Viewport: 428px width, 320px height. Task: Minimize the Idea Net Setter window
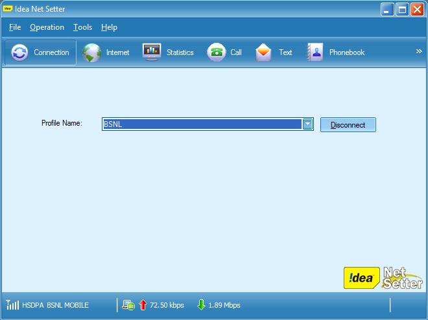click(386, 10)
